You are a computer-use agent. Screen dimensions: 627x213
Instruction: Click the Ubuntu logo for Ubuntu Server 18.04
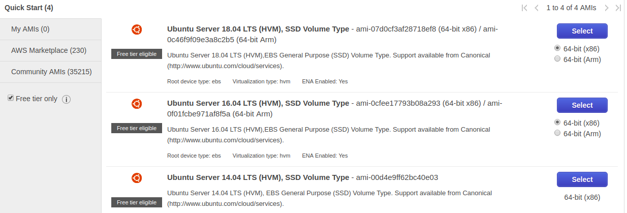click(137, 30)
